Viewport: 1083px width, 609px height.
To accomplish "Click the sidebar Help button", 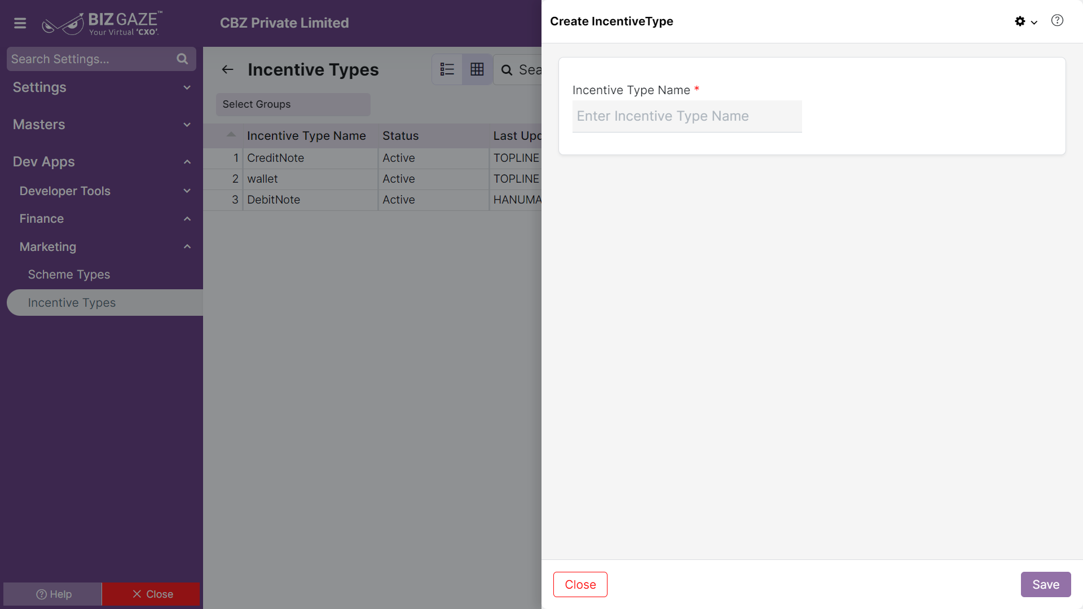I will (53, 594).
